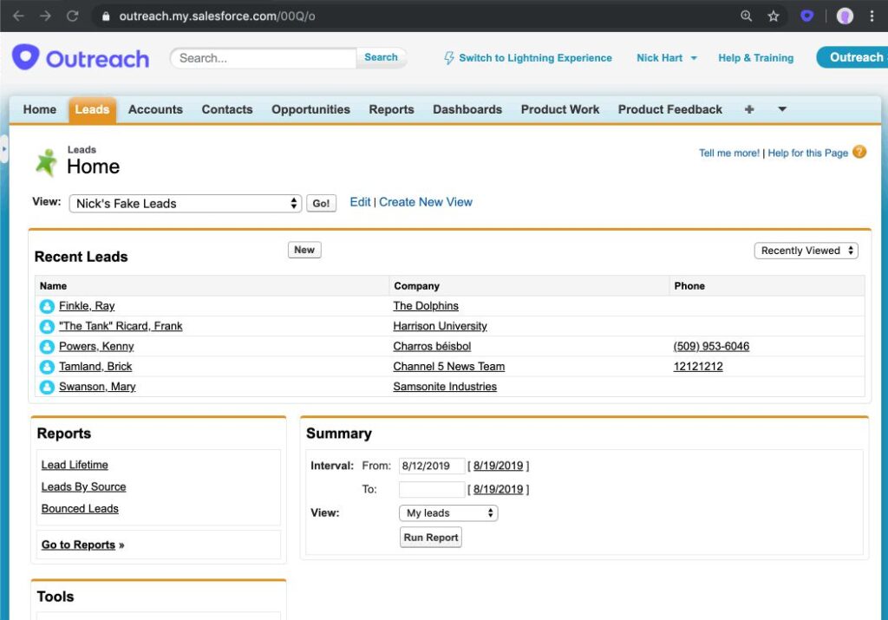The height and width of the screenshot is (620, 888).
Task: Click the Edit view link
Action: pos(360,202)
